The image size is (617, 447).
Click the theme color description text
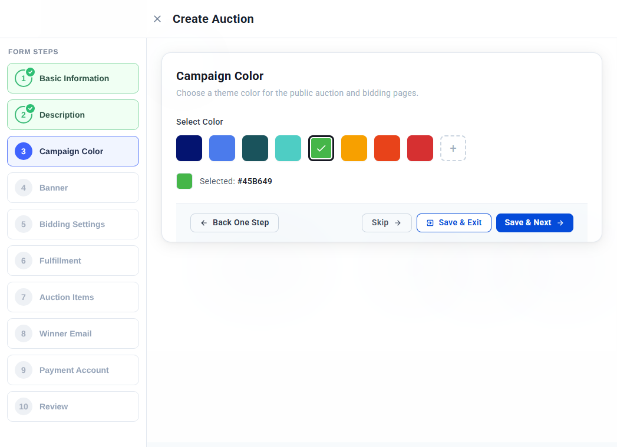[298, 93]
